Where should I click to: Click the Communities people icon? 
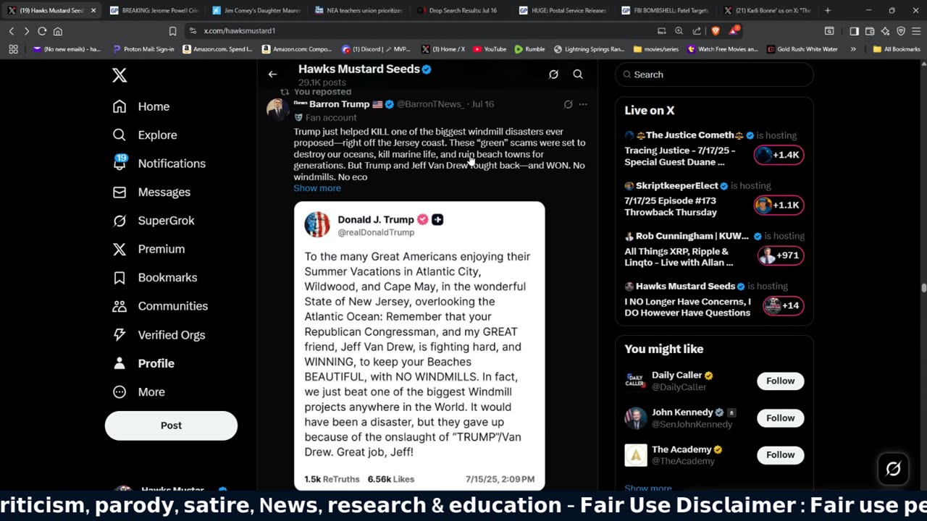(x=119, y=306)
